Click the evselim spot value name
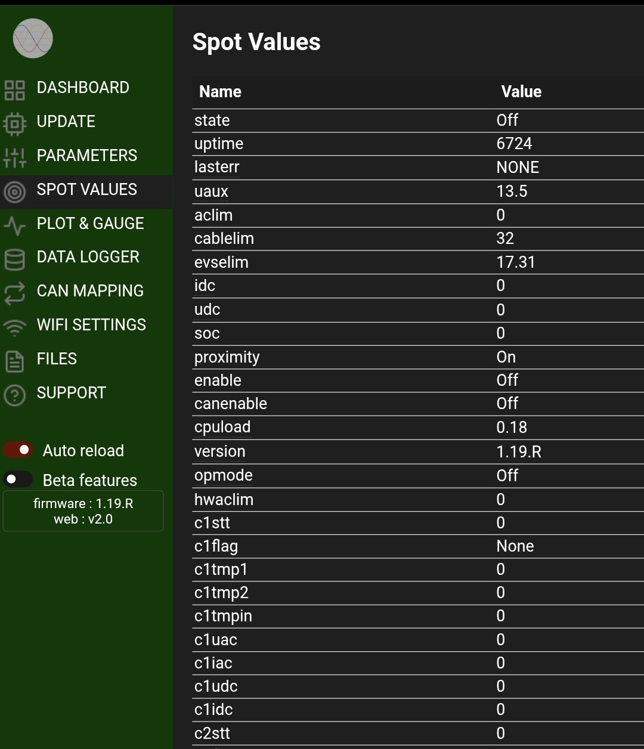 click(x=221, y=262)
